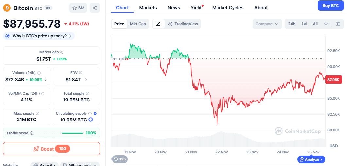Click the Boost button
347x166 pixels.
click(x=51, y=149)
